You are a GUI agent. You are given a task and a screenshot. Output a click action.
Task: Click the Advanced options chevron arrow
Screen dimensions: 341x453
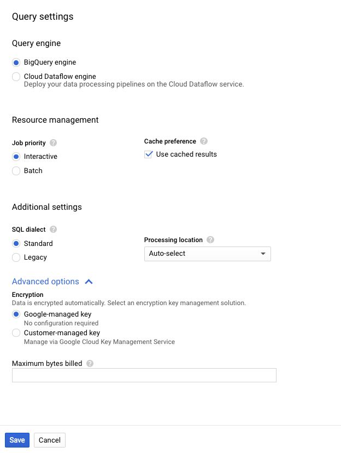(x=89, y=282)
